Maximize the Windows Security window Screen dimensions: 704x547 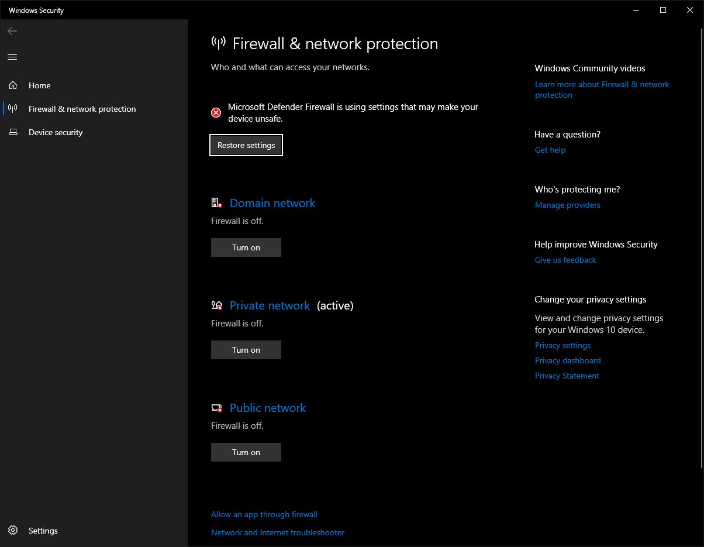pyautogui.click(x=663, y=10)
